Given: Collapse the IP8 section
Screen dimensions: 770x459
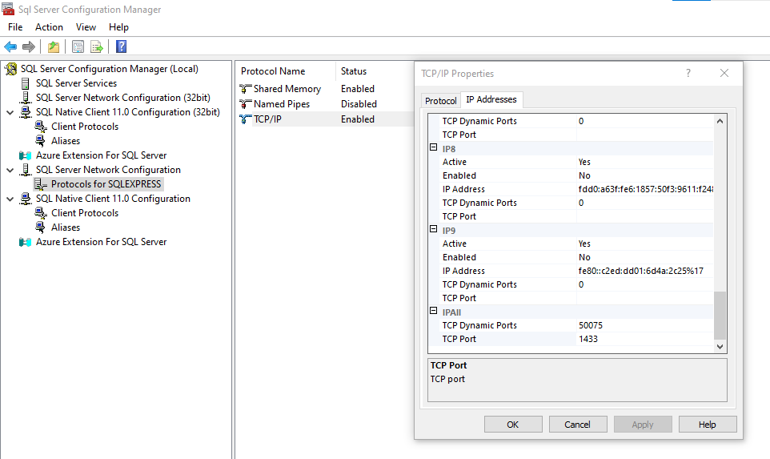Looking at the screenshot, I should coord(434,148).
